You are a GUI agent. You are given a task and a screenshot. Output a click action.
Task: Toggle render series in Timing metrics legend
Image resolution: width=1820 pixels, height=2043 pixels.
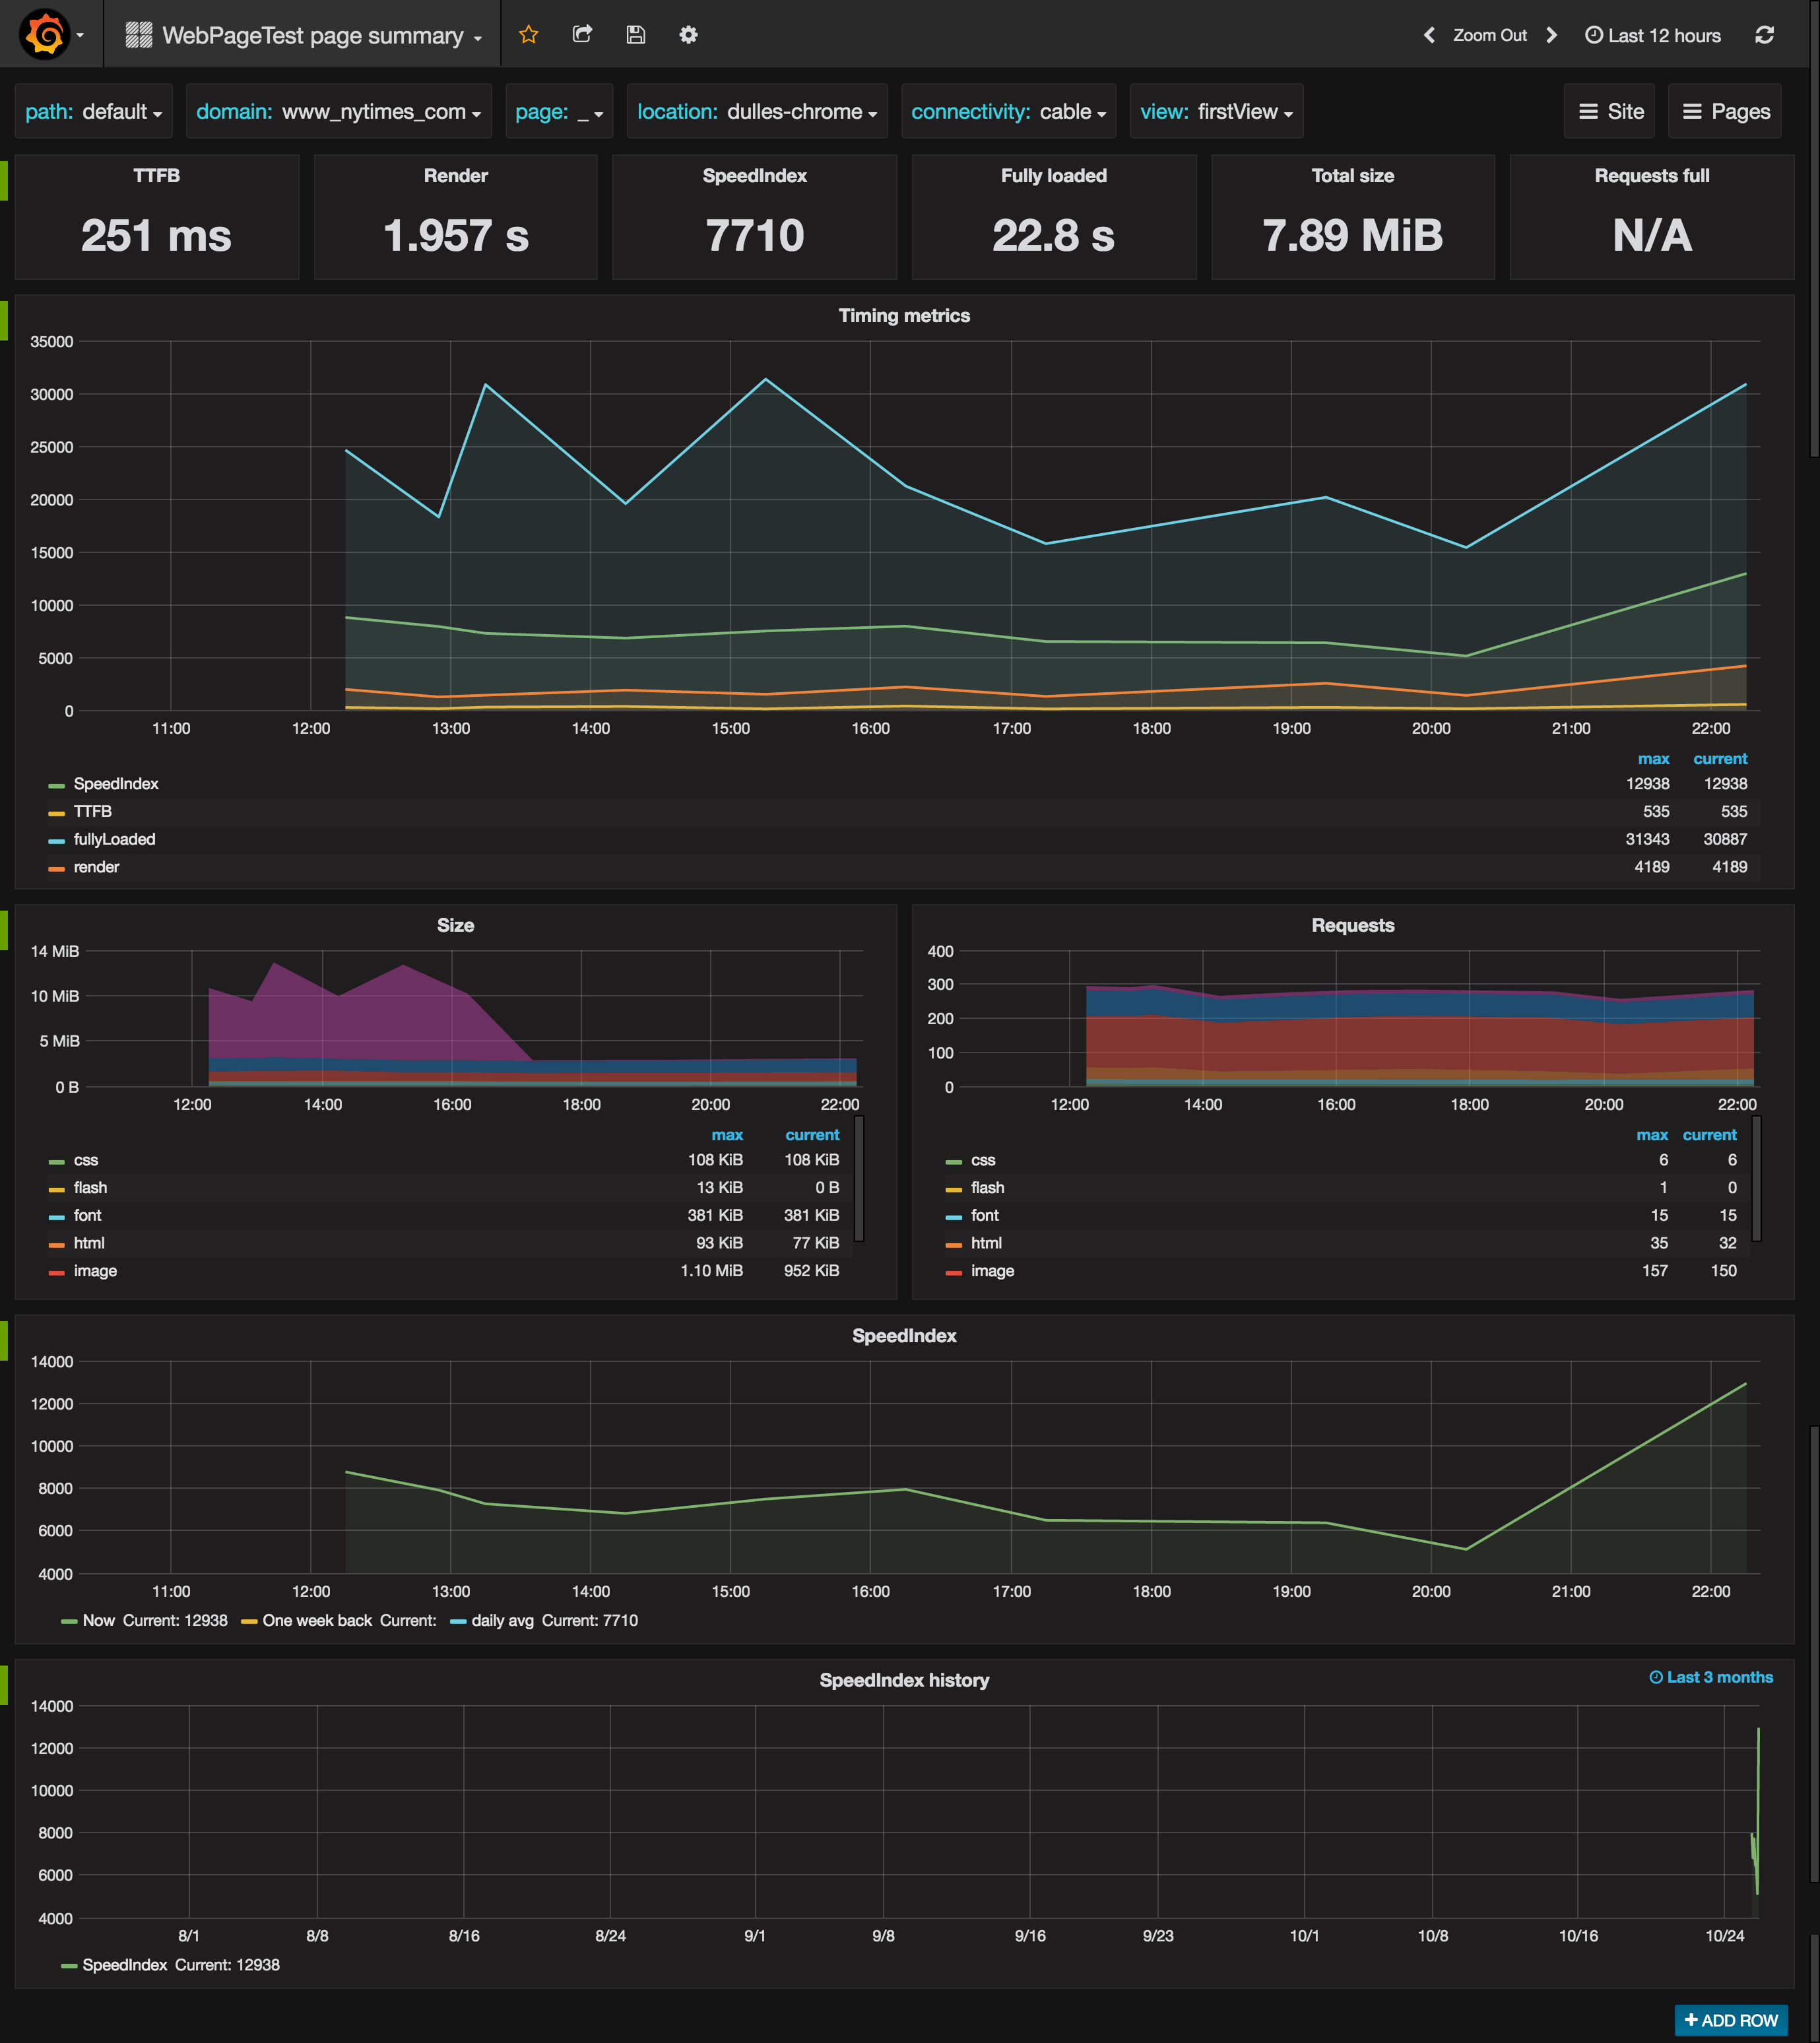(96, 867)
